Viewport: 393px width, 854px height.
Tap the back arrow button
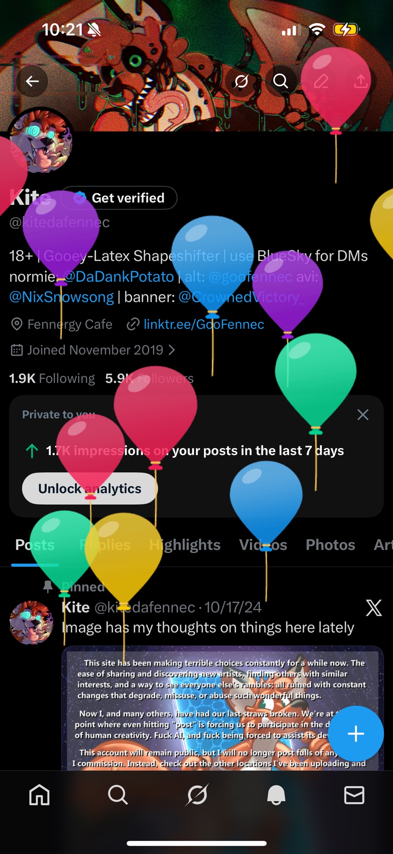point(32,81)
